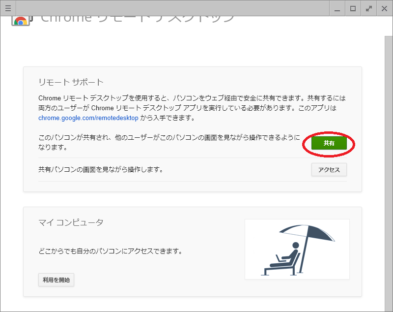Close the Chrome Remote Desktop window
This screenshot has height=312, width=393.
[385, 8]
